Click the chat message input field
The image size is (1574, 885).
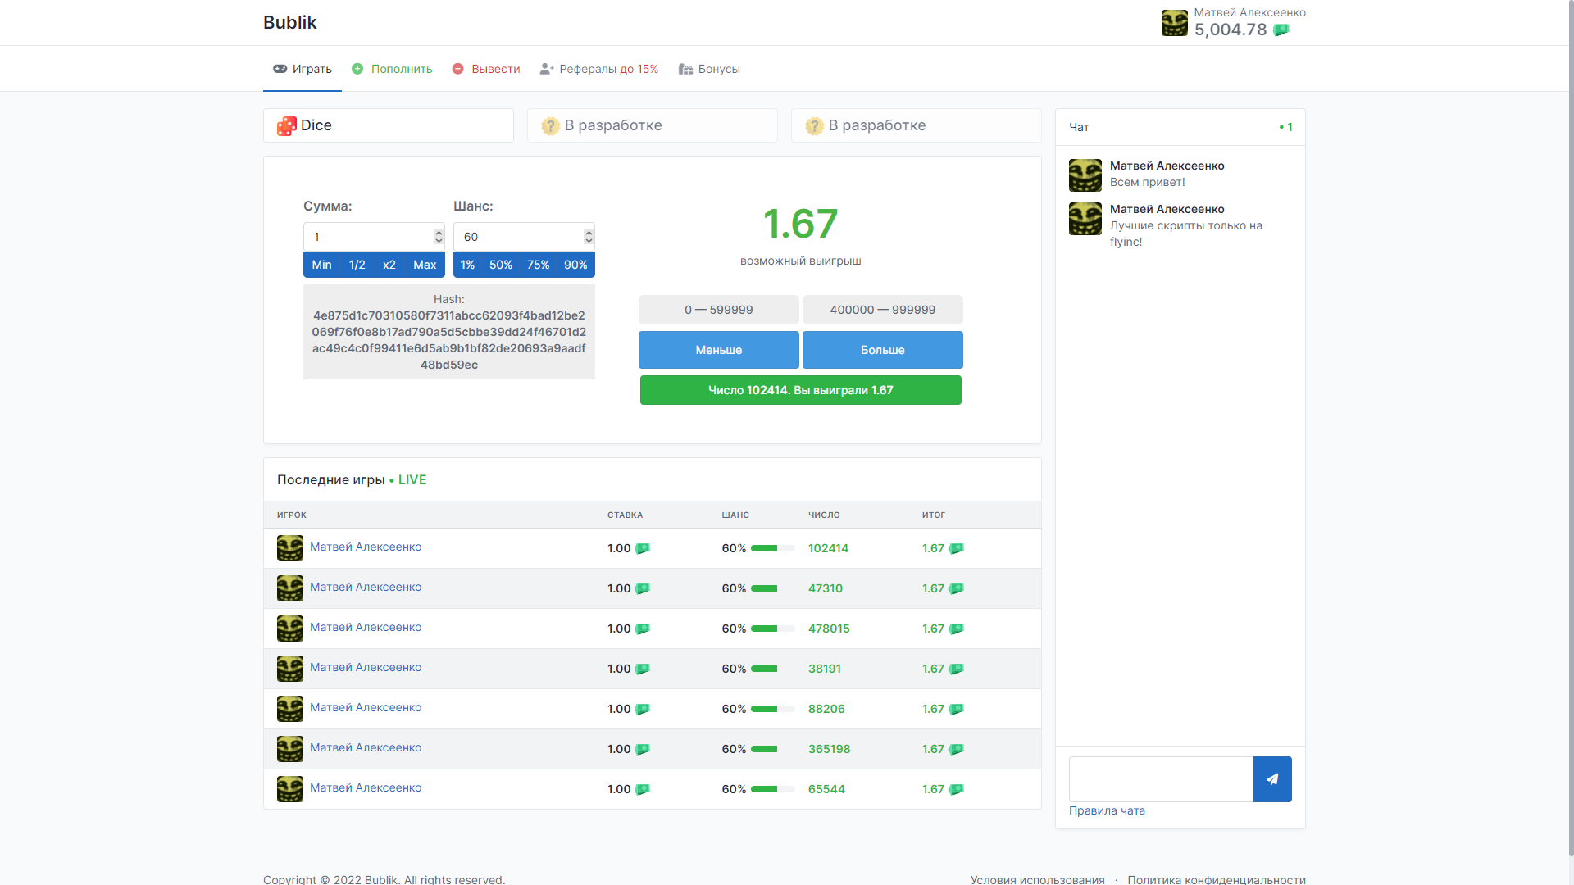[1160, 779]
